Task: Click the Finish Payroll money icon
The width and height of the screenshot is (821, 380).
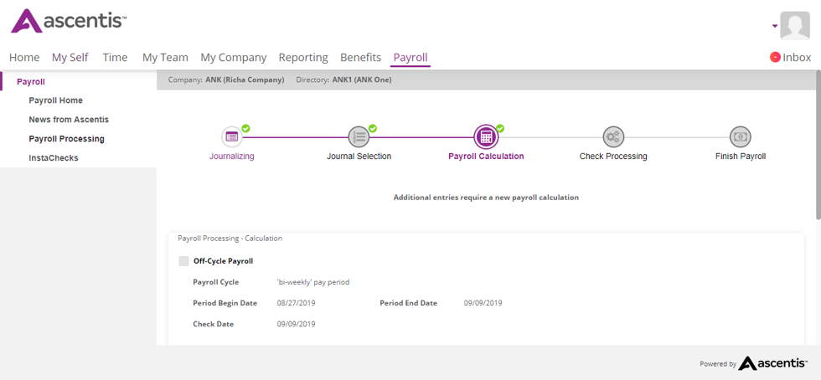Action: point(740,136)
